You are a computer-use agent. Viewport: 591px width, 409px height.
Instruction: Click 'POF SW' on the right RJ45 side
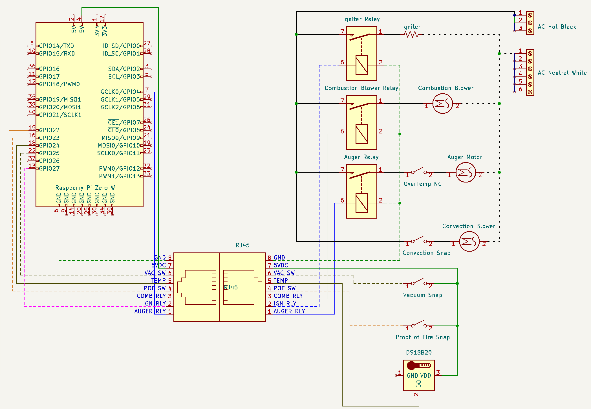click(285, 289)
